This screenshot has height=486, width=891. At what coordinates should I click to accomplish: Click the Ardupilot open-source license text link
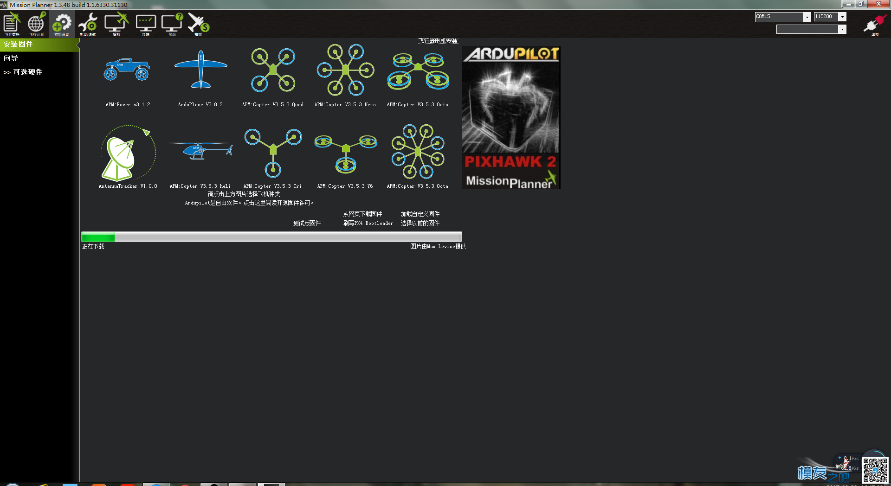(x=249, y=203)
